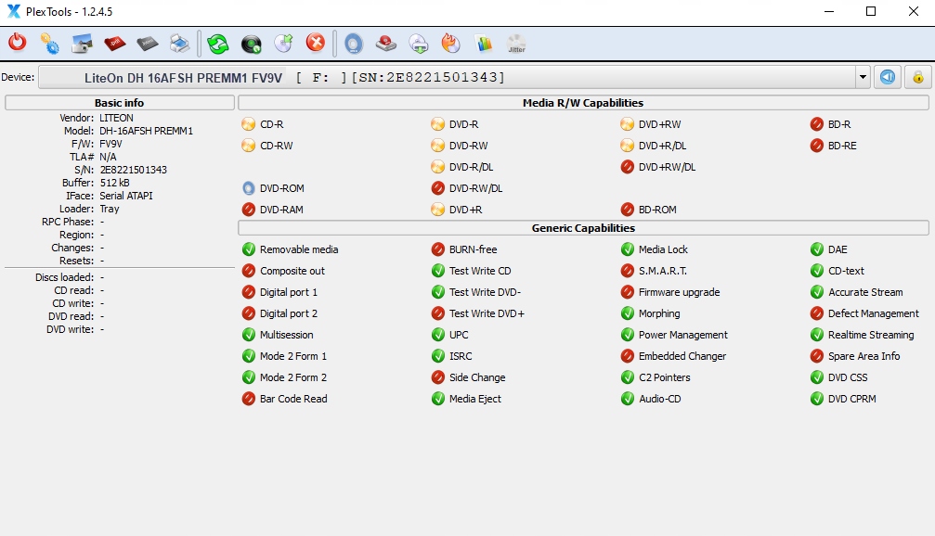Click the CD-R capability disc icon
The image size is (935, 536).
249,124
